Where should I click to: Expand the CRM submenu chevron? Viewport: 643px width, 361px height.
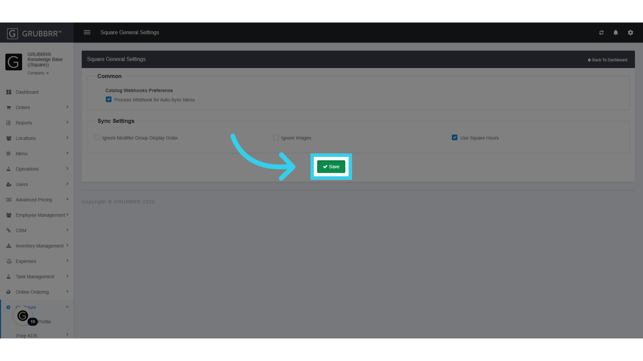click(x=67, y=230)
